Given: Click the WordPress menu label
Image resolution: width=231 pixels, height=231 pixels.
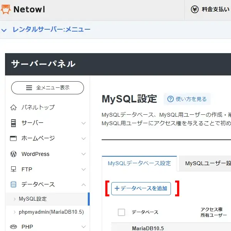Looking at the screenshot, I should [x=35, y=154].
